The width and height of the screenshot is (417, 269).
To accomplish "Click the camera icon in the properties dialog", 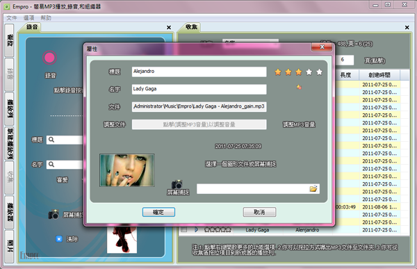I will click(177, 184).
